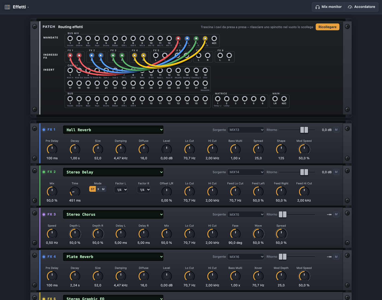Open the FX 1 Sorgente MIX13 dropdown
The height and width of the screenshot is (300, 382).
pos(246,130)
